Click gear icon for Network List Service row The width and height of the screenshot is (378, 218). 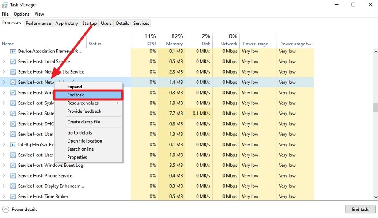click(13, 72)
